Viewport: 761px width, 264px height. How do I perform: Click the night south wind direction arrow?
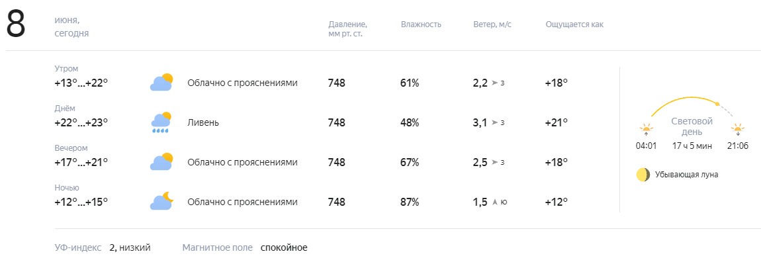click(494, 202)
